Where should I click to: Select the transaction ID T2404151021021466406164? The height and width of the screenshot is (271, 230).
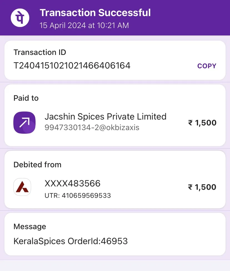point(72,66)
